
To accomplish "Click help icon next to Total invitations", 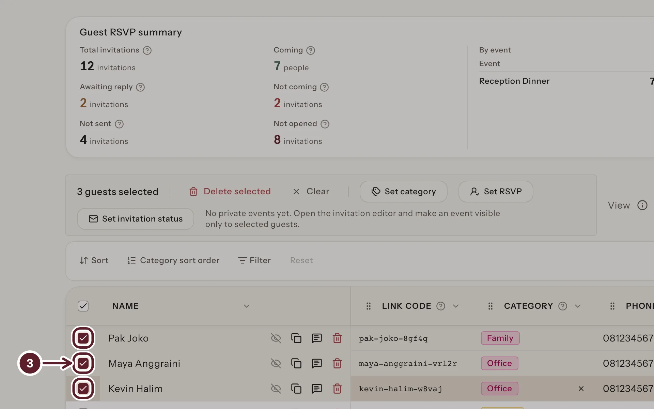I will [147, 50].
